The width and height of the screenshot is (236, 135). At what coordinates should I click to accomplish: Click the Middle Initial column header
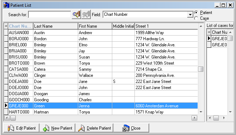123,26
